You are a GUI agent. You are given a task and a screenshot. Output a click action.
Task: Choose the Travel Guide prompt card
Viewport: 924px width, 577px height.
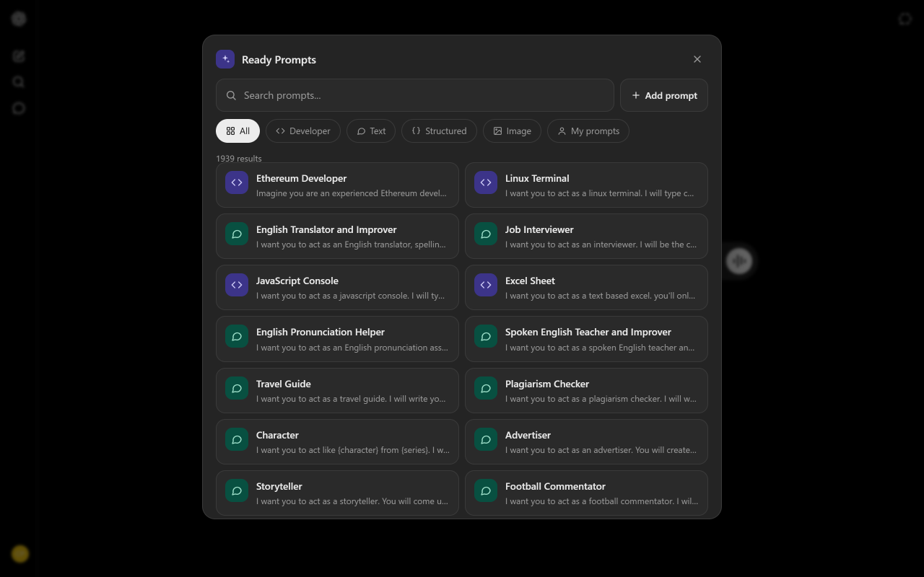coord(337,391)
